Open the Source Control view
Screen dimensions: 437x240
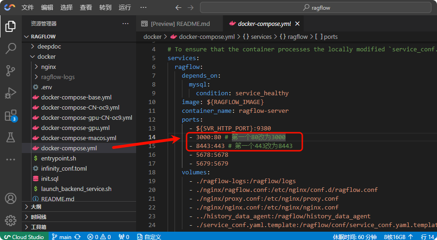pos(10,70)
